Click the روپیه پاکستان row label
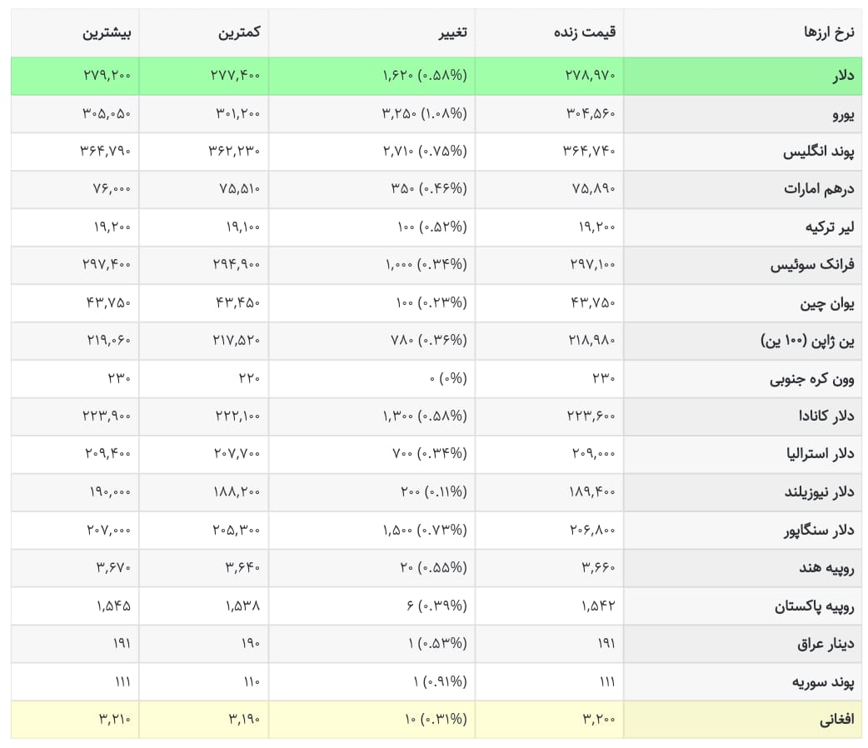Image resolution: width=868 pixels, height=748 pixels. 814,607
